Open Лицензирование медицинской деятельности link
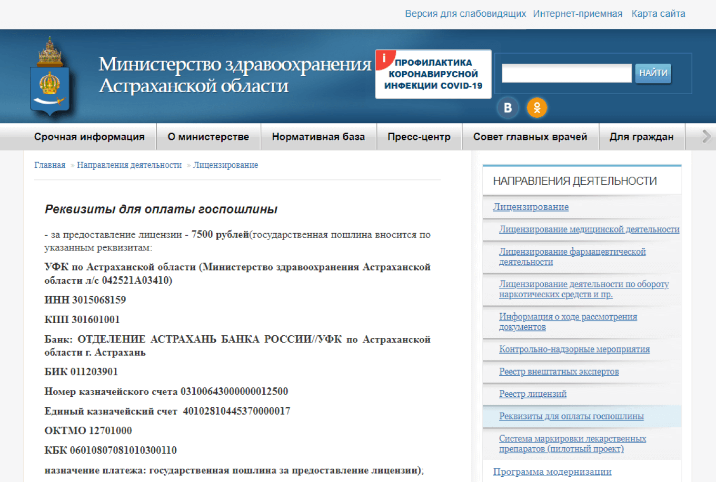This screenshot has height=482, width=716. (x=589, y=229)
